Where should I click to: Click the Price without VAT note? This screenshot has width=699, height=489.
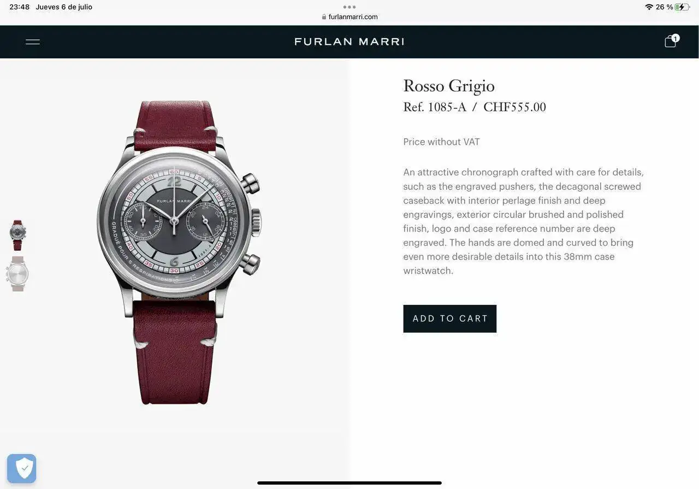click(x=441, y=142)
